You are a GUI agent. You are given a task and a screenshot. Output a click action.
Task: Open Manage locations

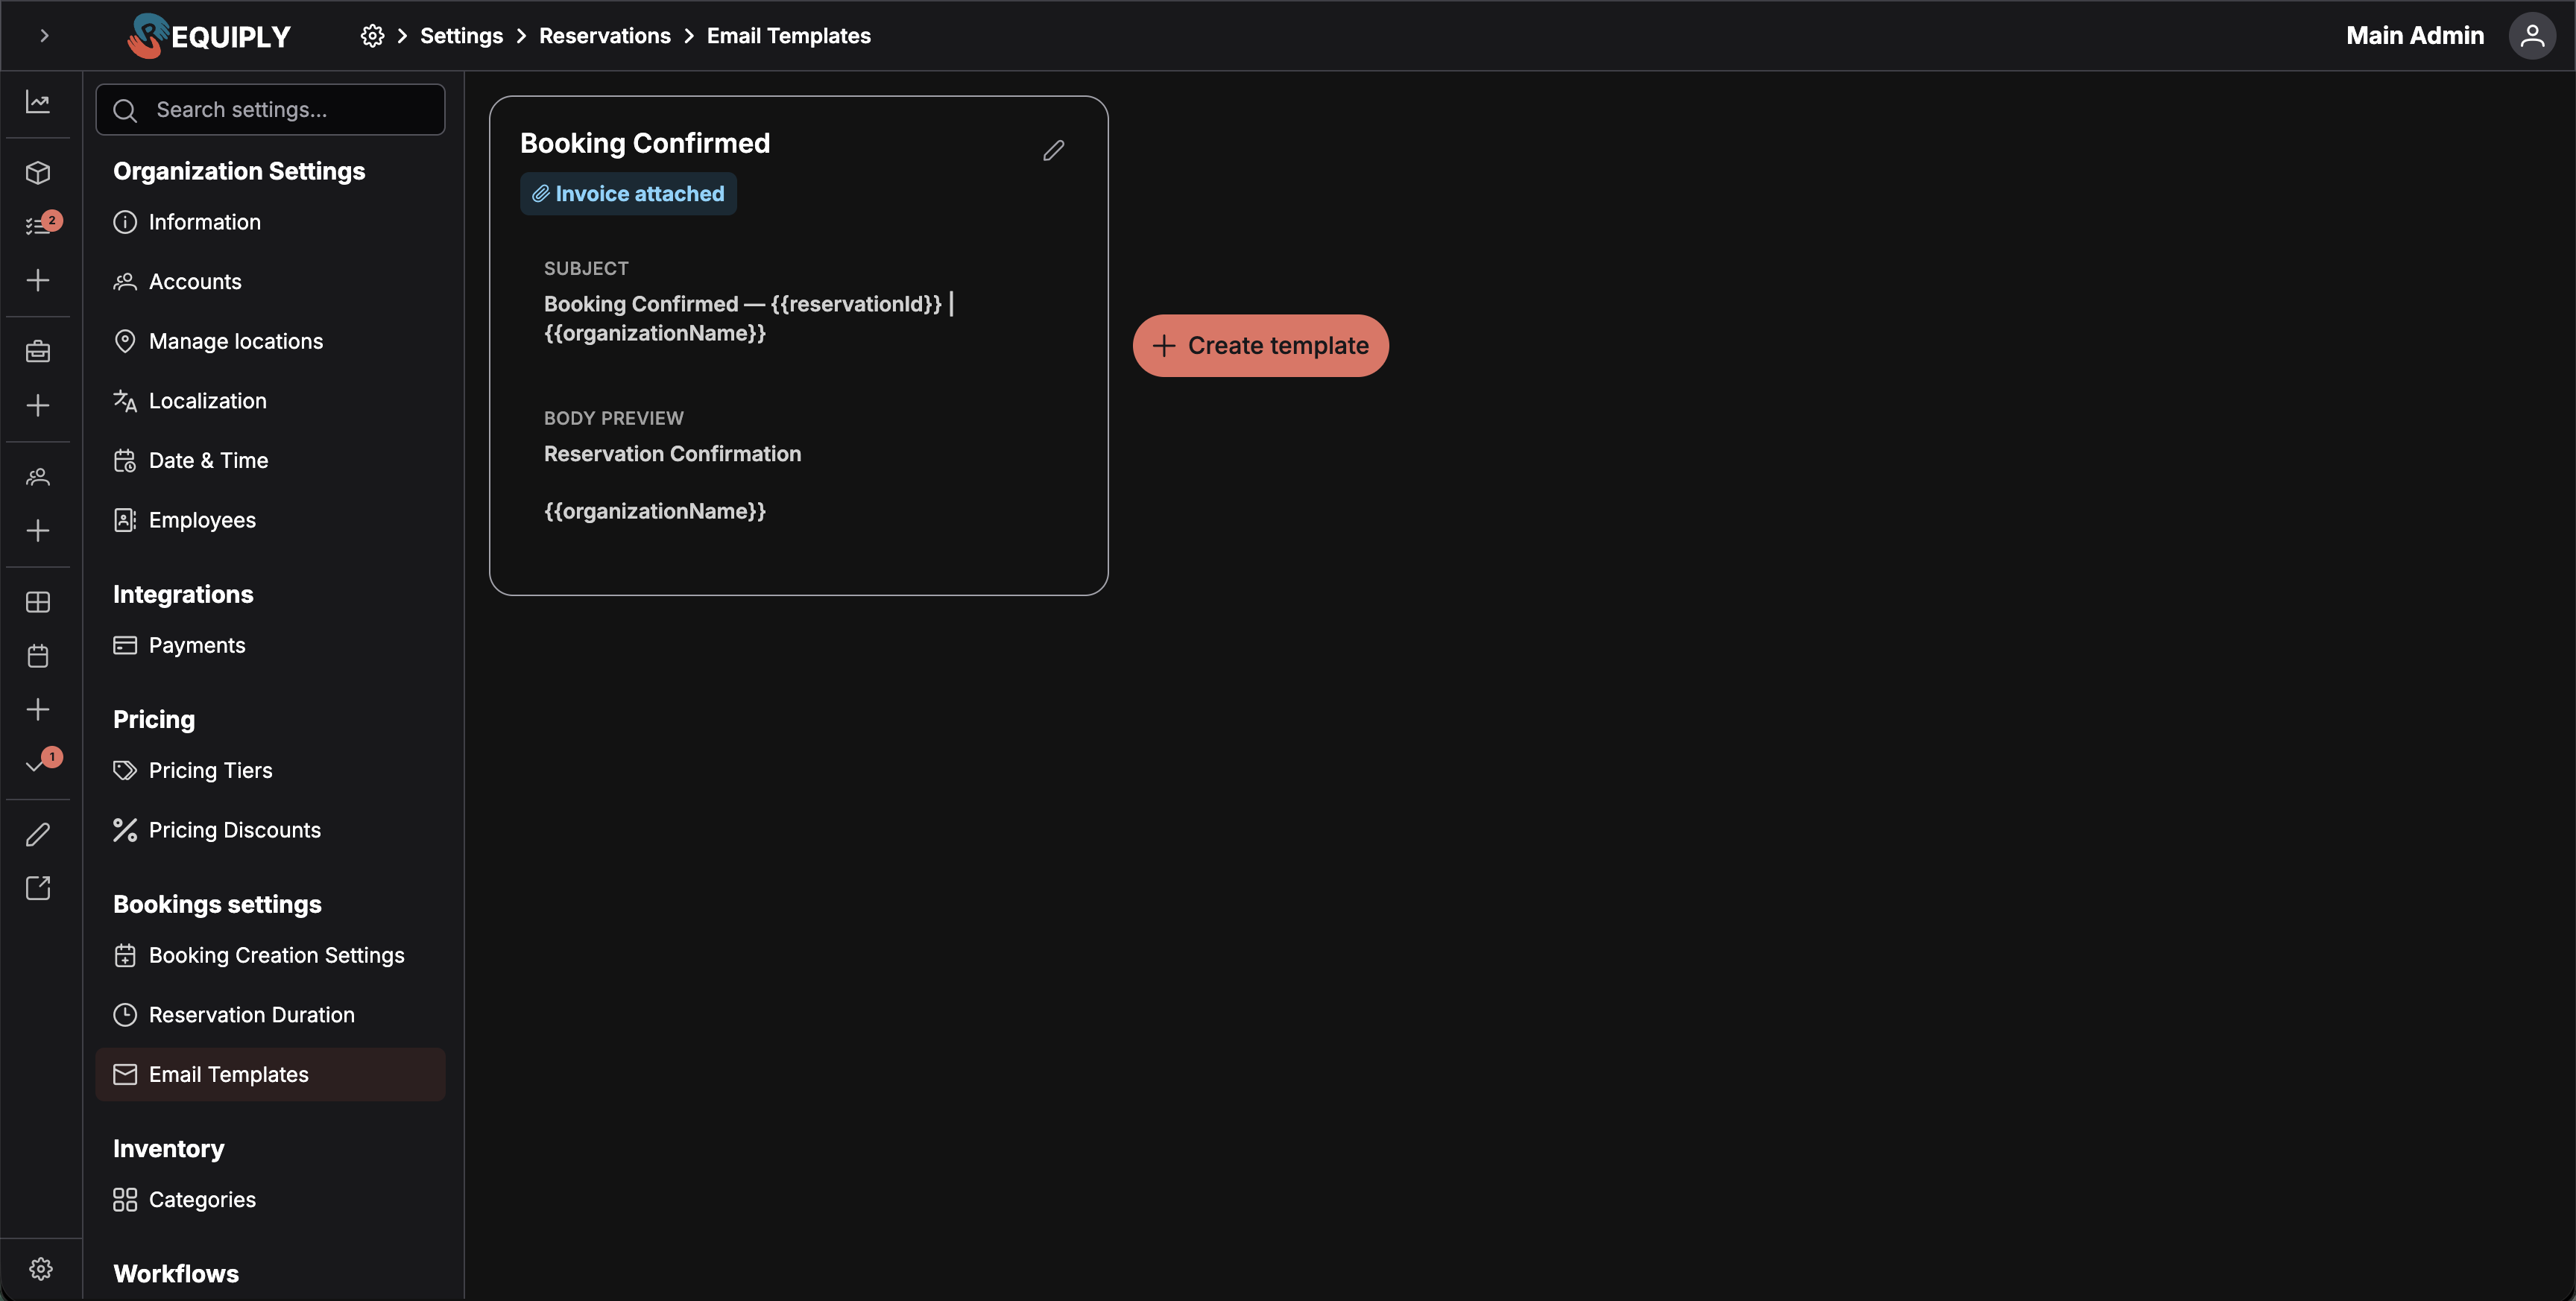tap(270, 341)
